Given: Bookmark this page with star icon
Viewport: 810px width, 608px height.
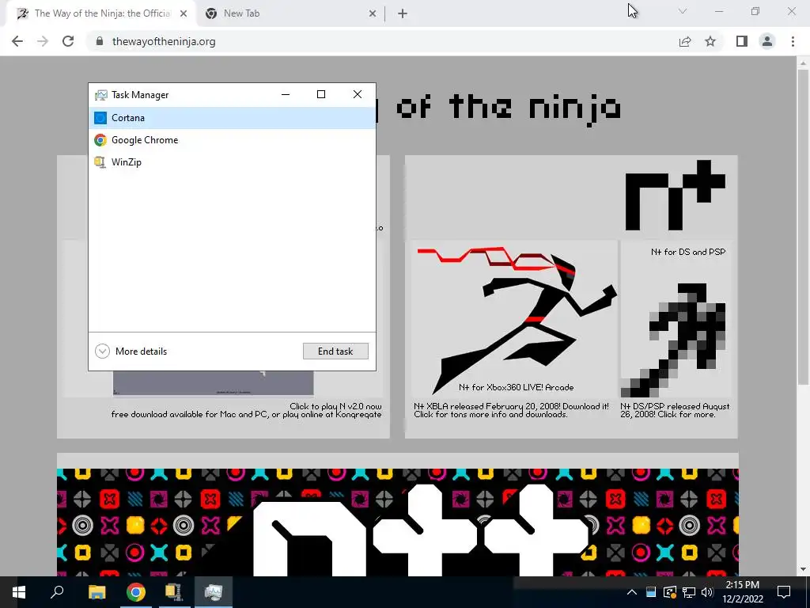Looking at the screenshot, I should click(710, 41).
